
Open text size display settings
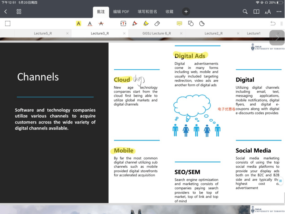268,12
